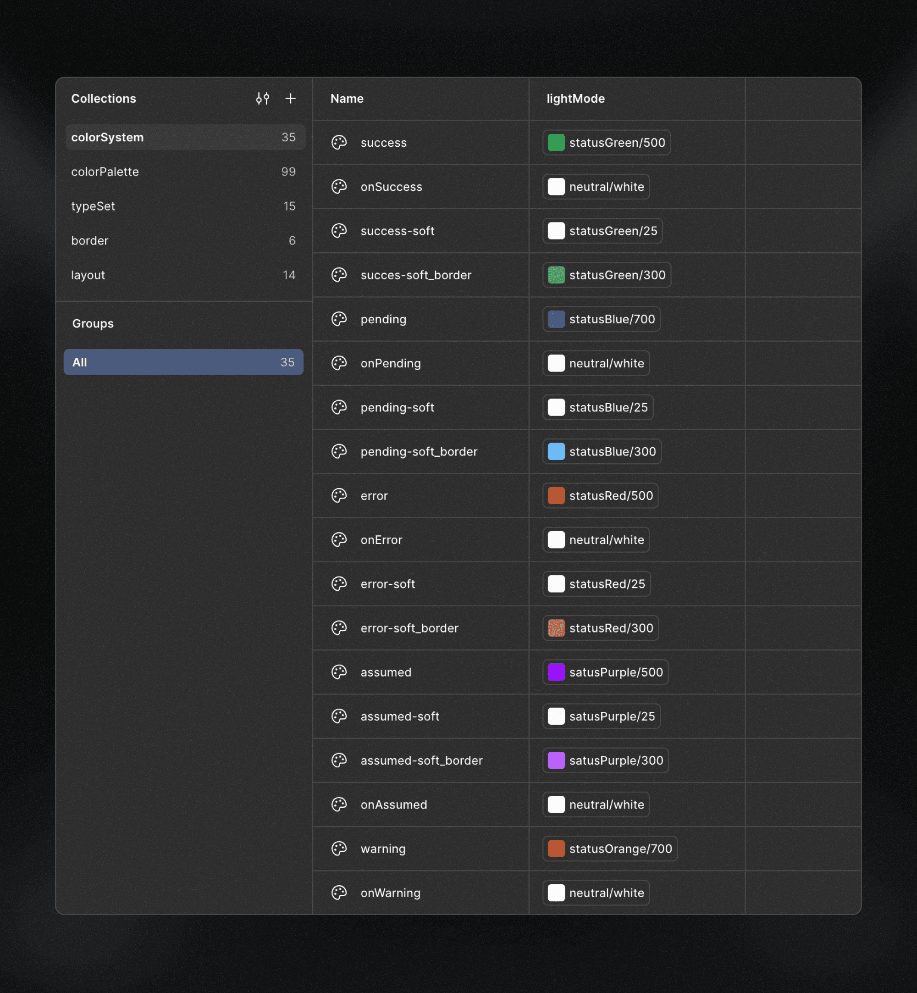Switch to the colorSystem collection
Screen dimensions: 917x993
pos(107,137)
